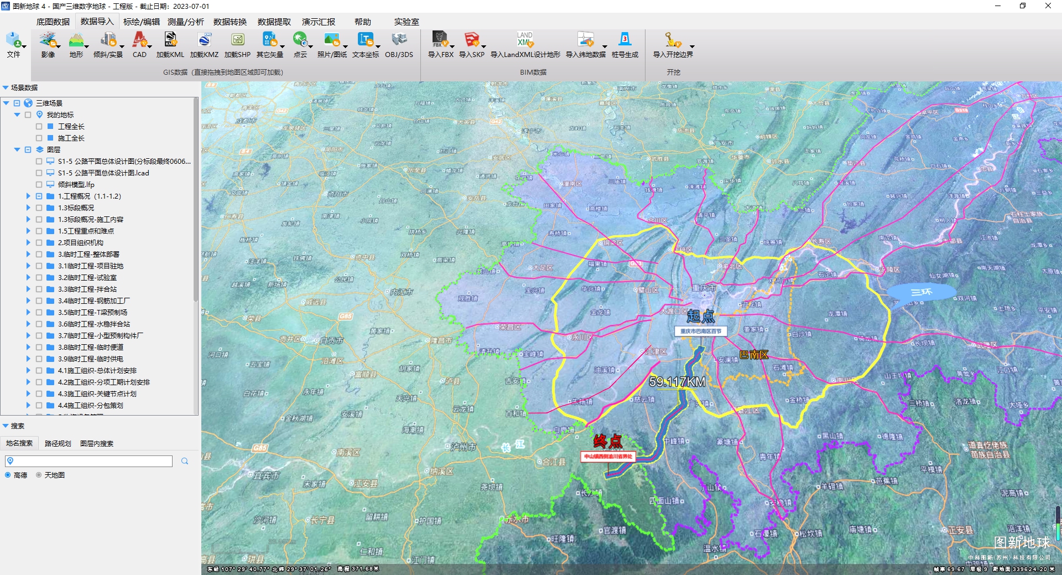Collapse the 搜索 panel
This screenshot has height=575, width=1062.
[x=6, y=426]
